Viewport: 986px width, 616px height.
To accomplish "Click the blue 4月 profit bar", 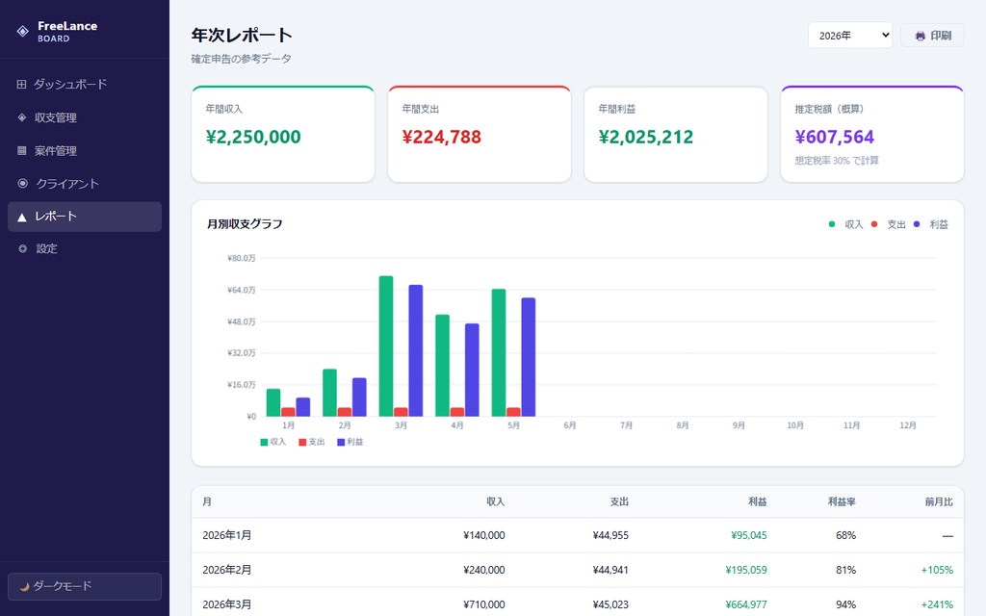I will pyautogui.click(x=472, y=370).
